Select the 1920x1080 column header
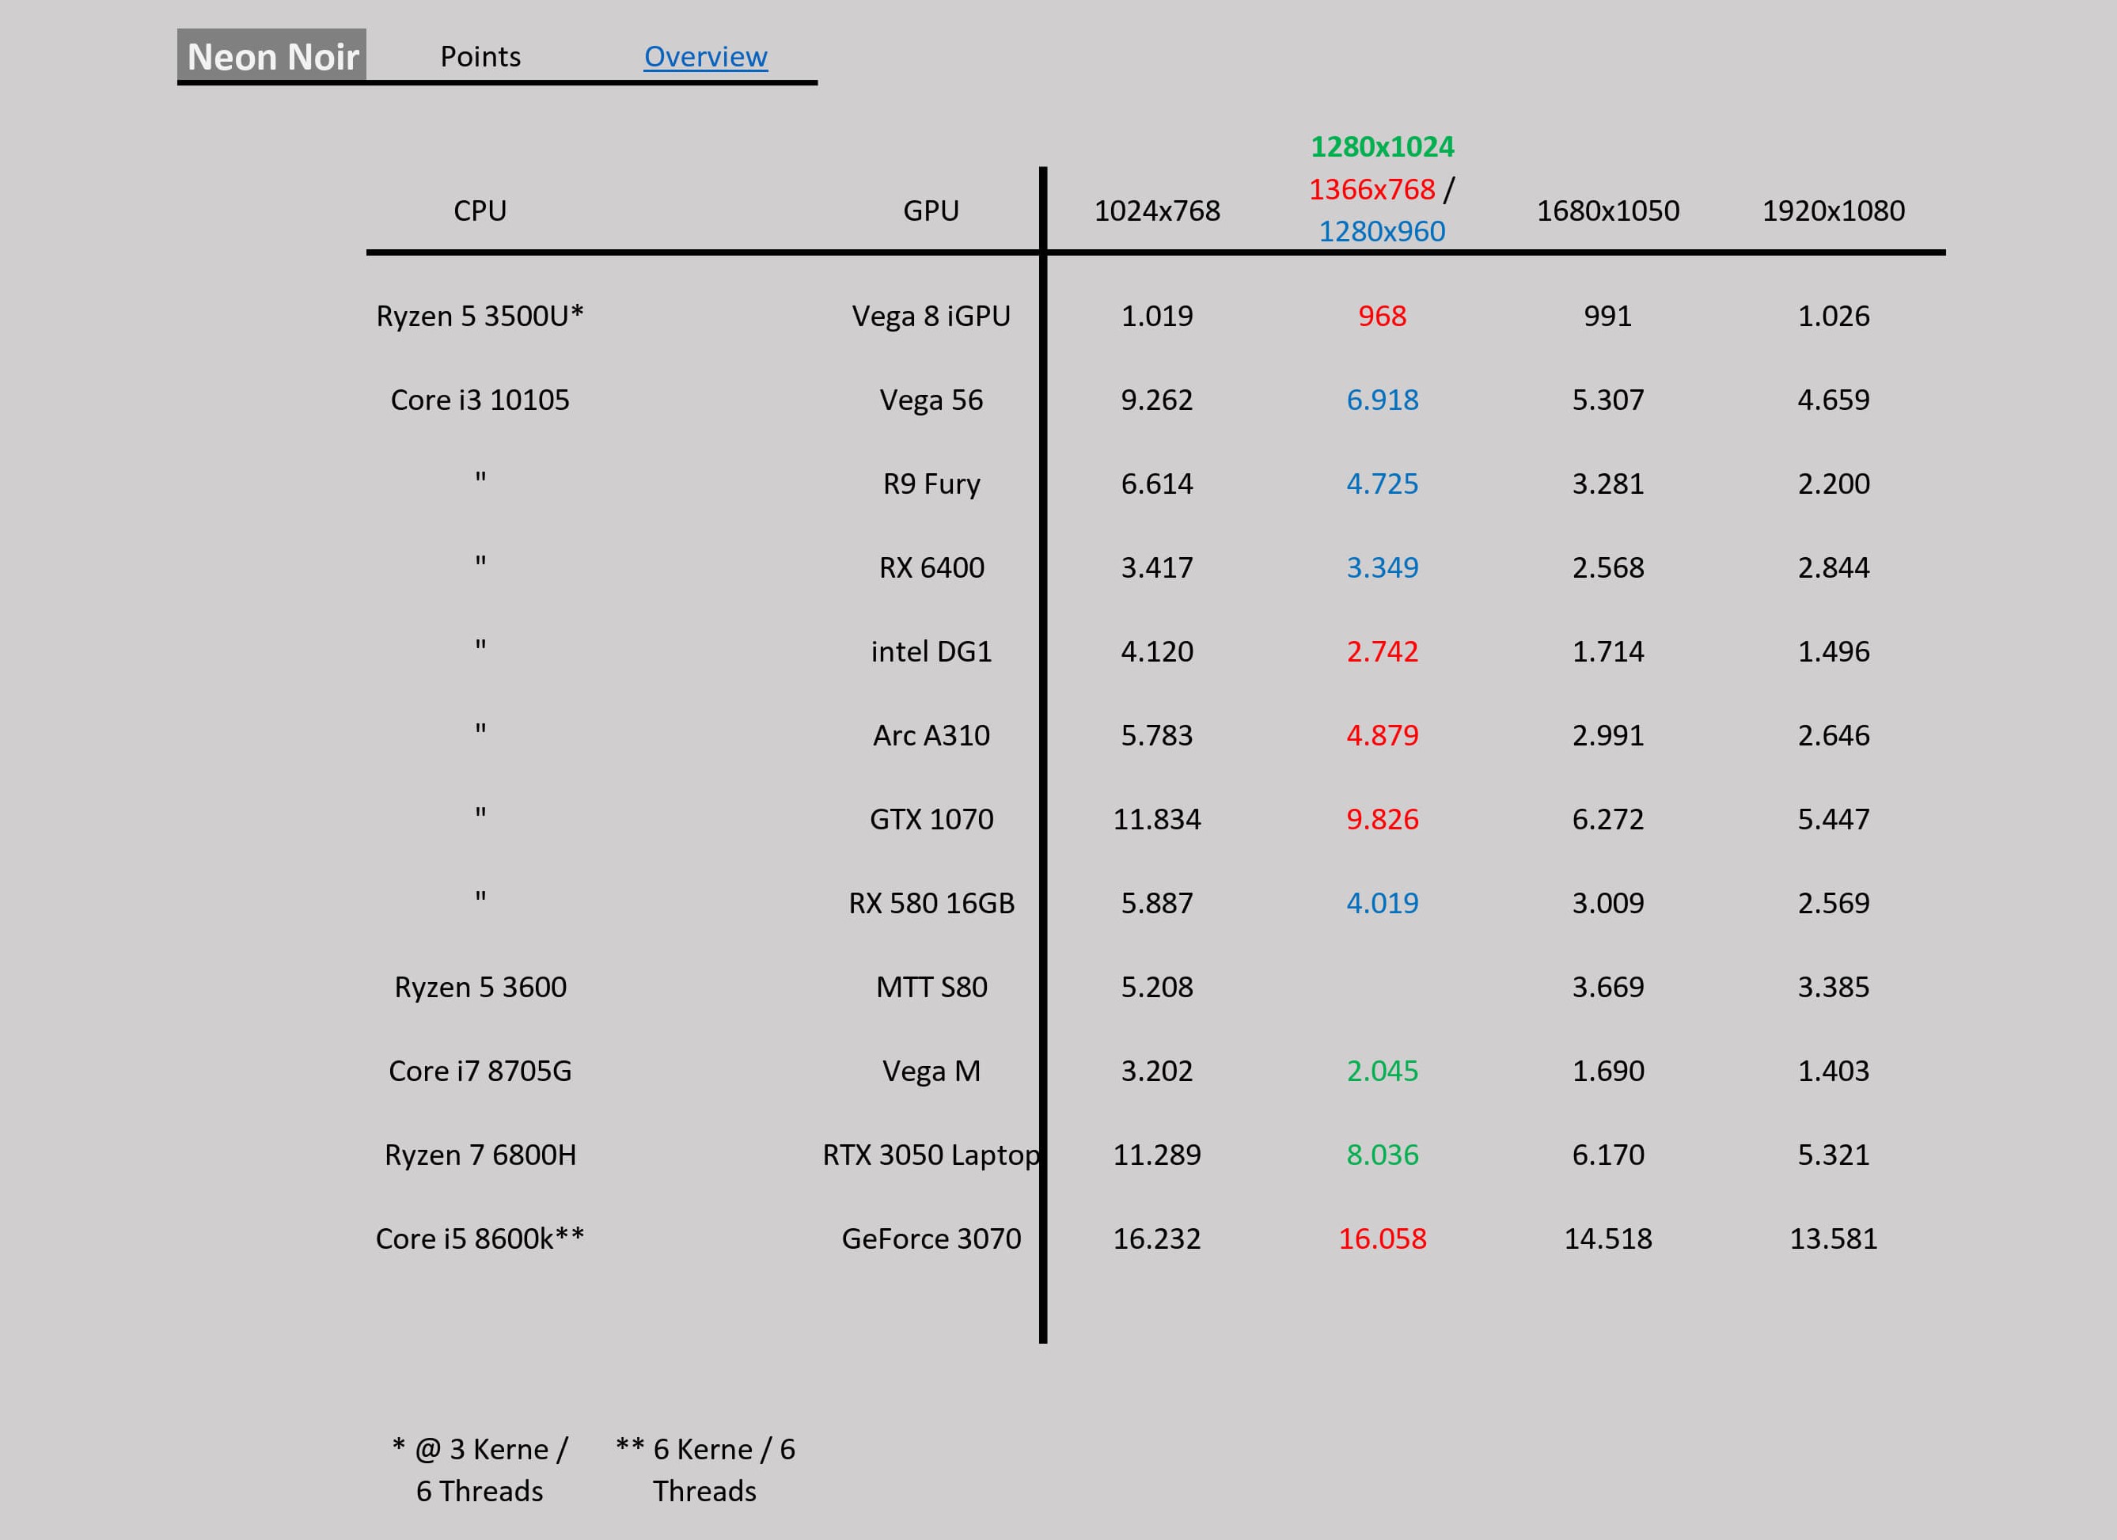This screenshot has width=2117, height=1540. pos(1832,211)
